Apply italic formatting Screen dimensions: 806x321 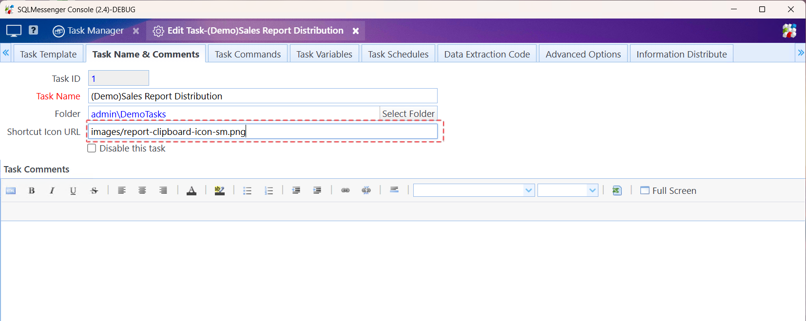click(52, 190)
